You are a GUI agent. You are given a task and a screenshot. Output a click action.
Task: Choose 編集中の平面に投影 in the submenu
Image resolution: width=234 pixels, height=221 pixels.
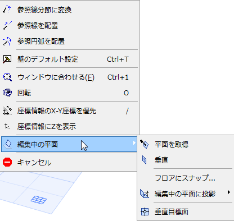pos(186,194)
